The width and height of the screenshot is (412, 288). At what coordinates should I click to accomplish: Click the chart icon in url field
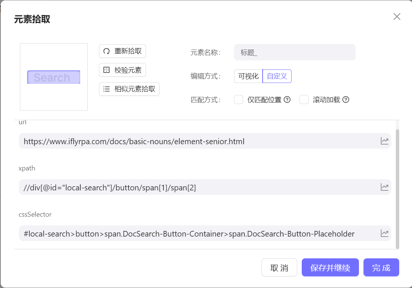click(x=384, y=141)
